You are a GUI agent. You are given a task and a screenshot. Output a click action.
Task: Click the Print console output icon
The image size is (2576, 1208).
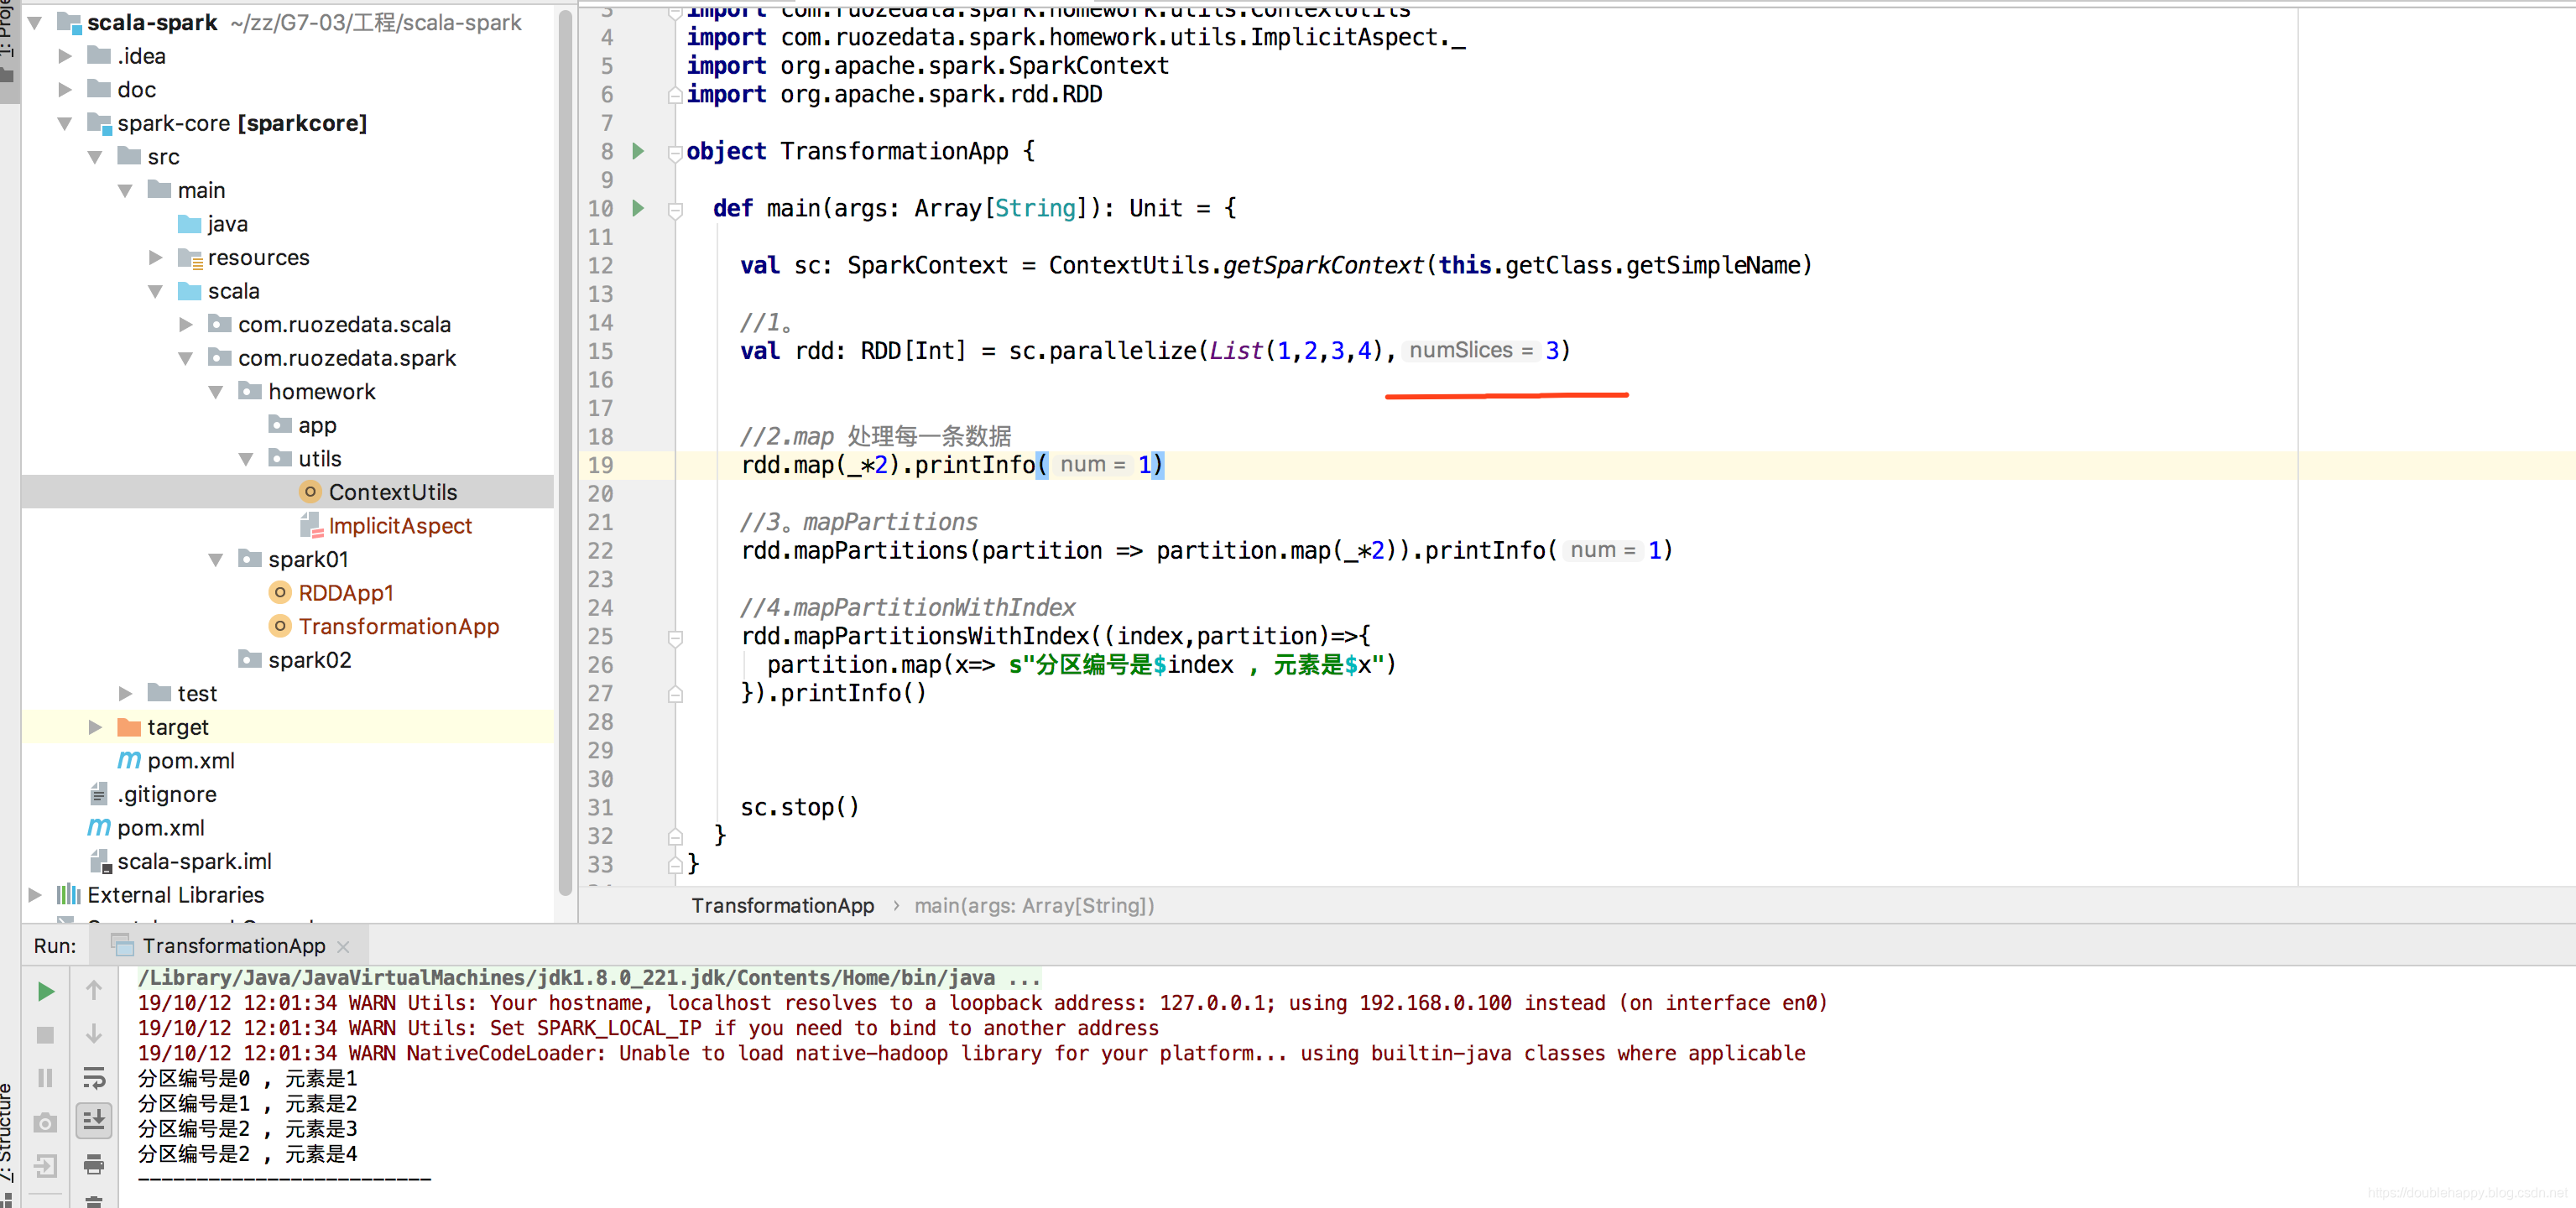(x=94, y=1165)
